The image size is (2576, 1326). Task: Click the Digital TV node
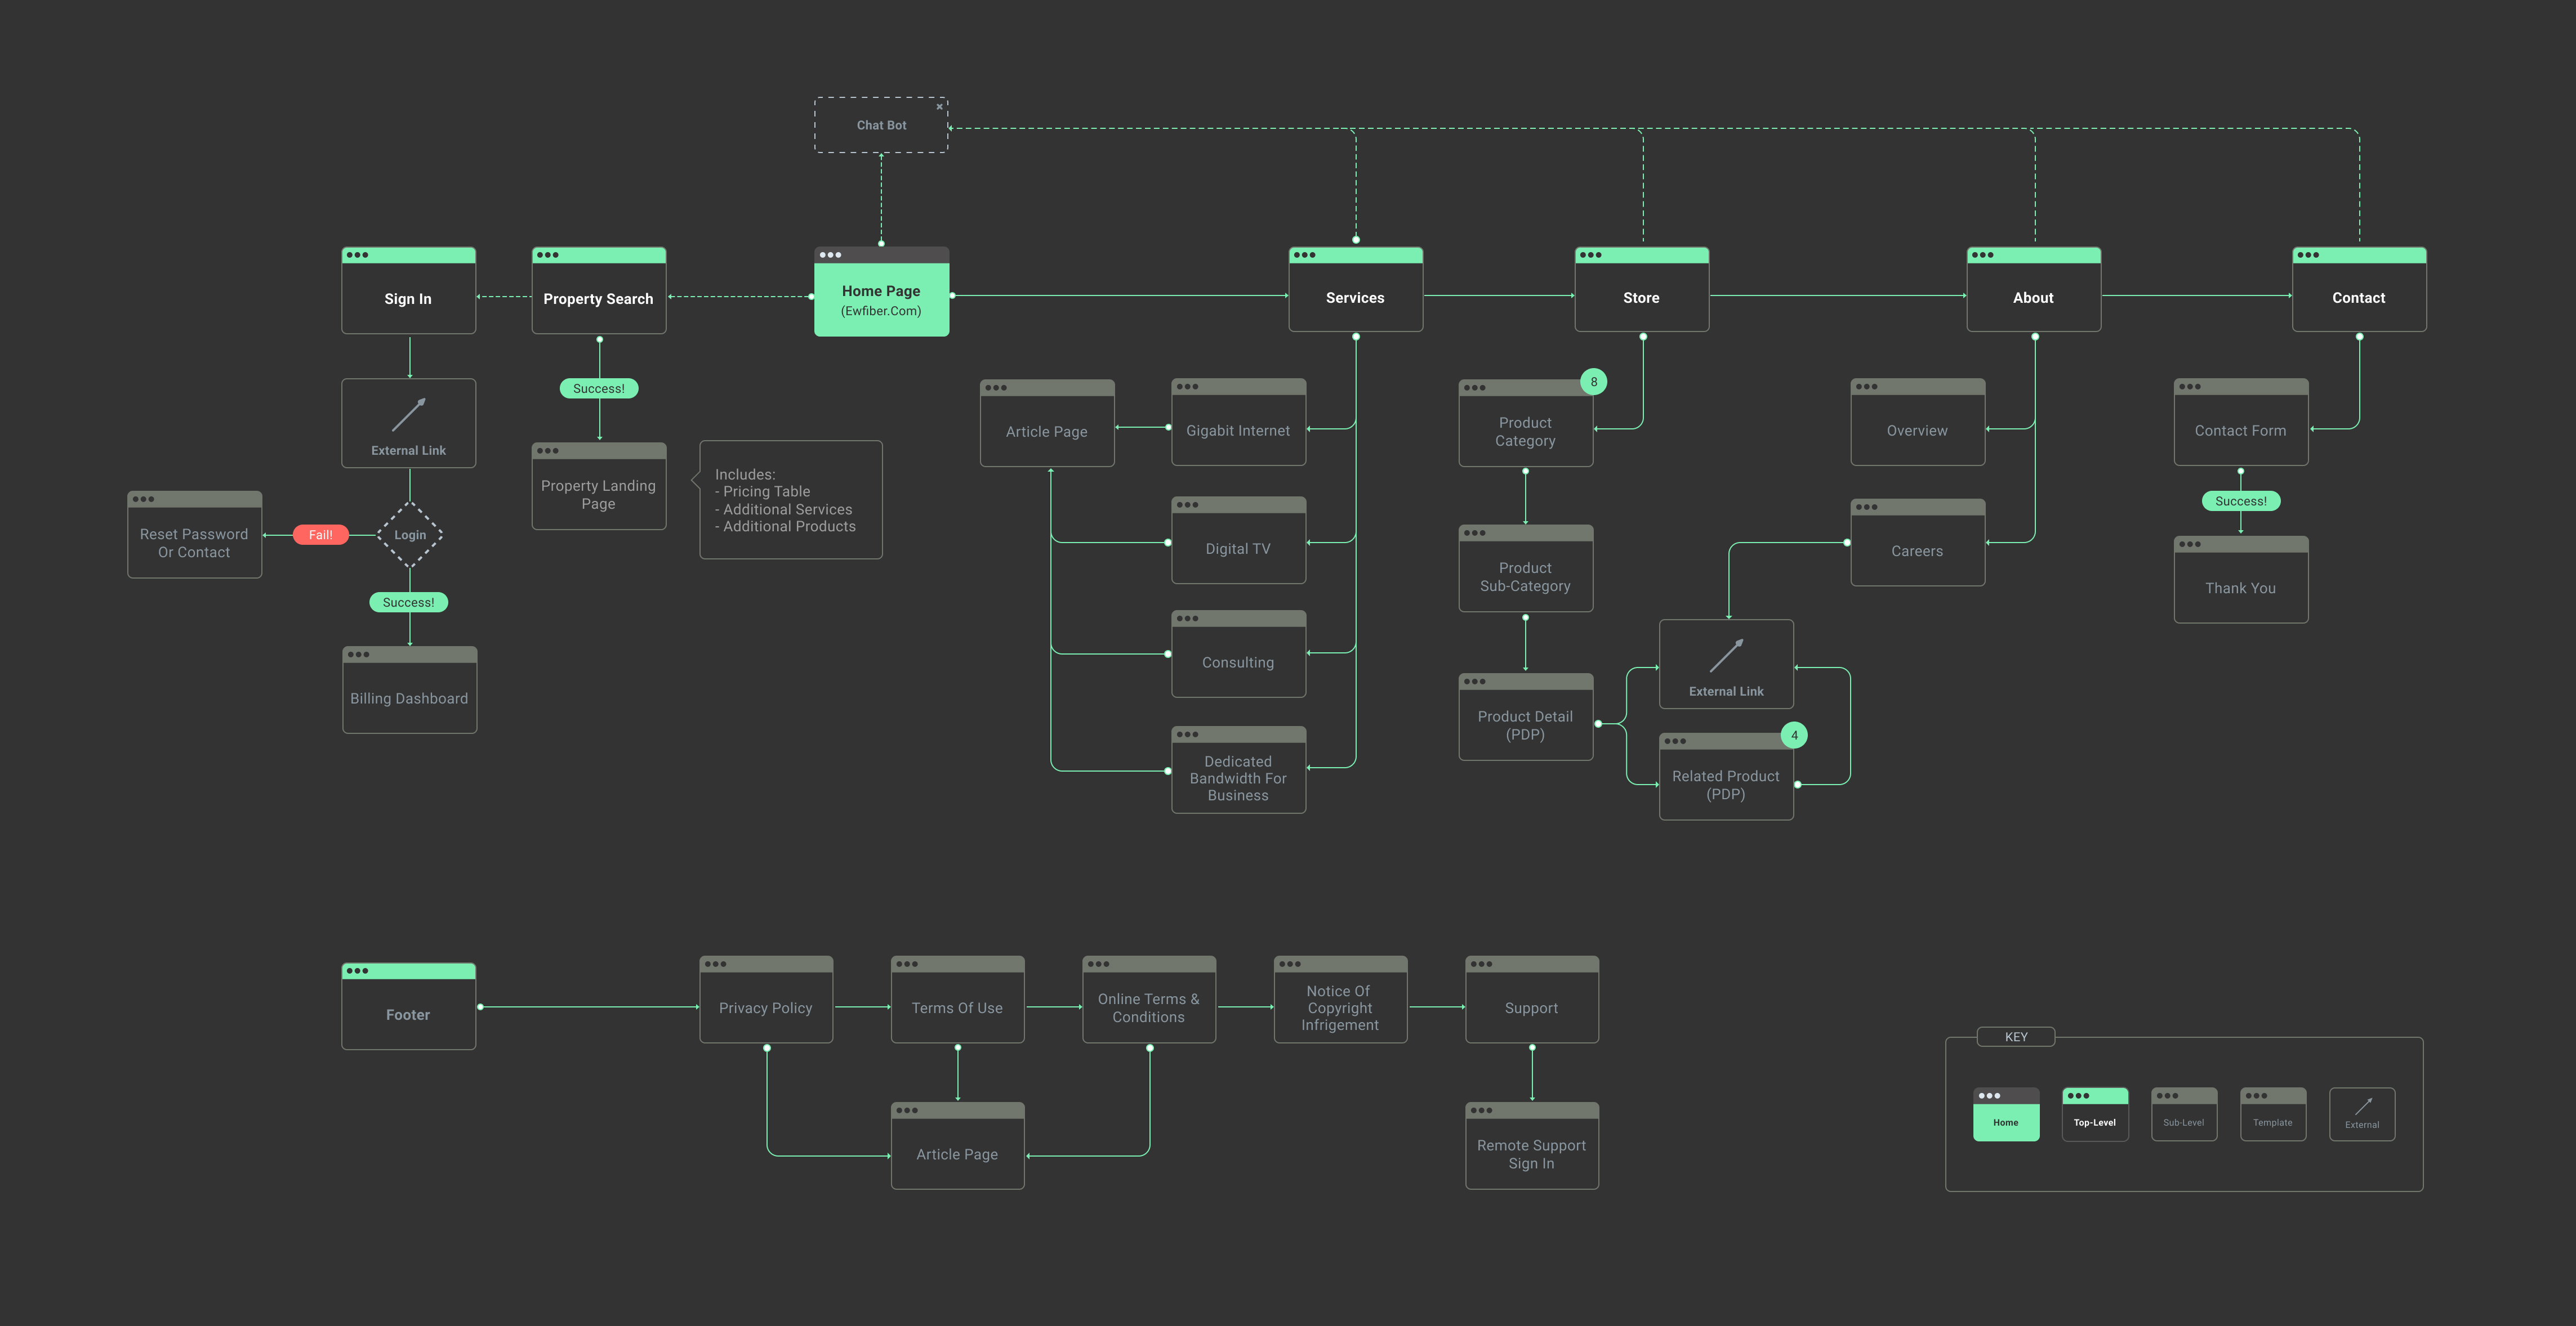click(1239, 541)
